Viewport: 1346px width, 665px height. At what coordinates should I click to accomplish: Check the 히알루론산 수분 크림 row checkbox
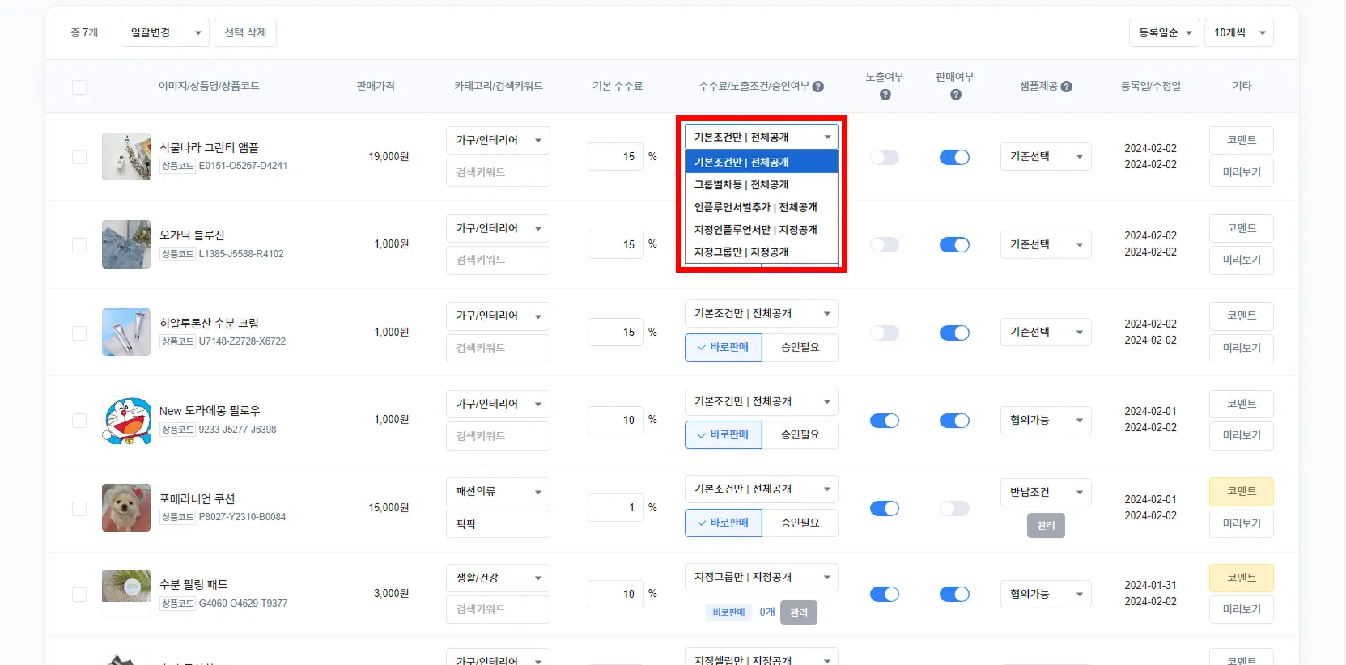point(79,332)
